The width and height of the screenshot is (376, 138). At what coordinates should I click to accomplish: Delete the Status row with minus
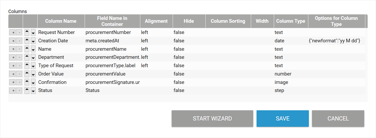[19, 91]
